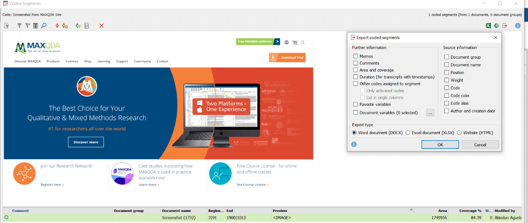Check the Code alias option
Viewport: 528px width, 223px height.
click(x=446, y=103)
